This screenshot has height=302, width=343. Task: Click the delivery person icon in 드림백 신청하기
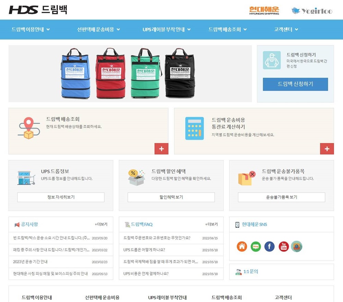(x=272, y=60)
